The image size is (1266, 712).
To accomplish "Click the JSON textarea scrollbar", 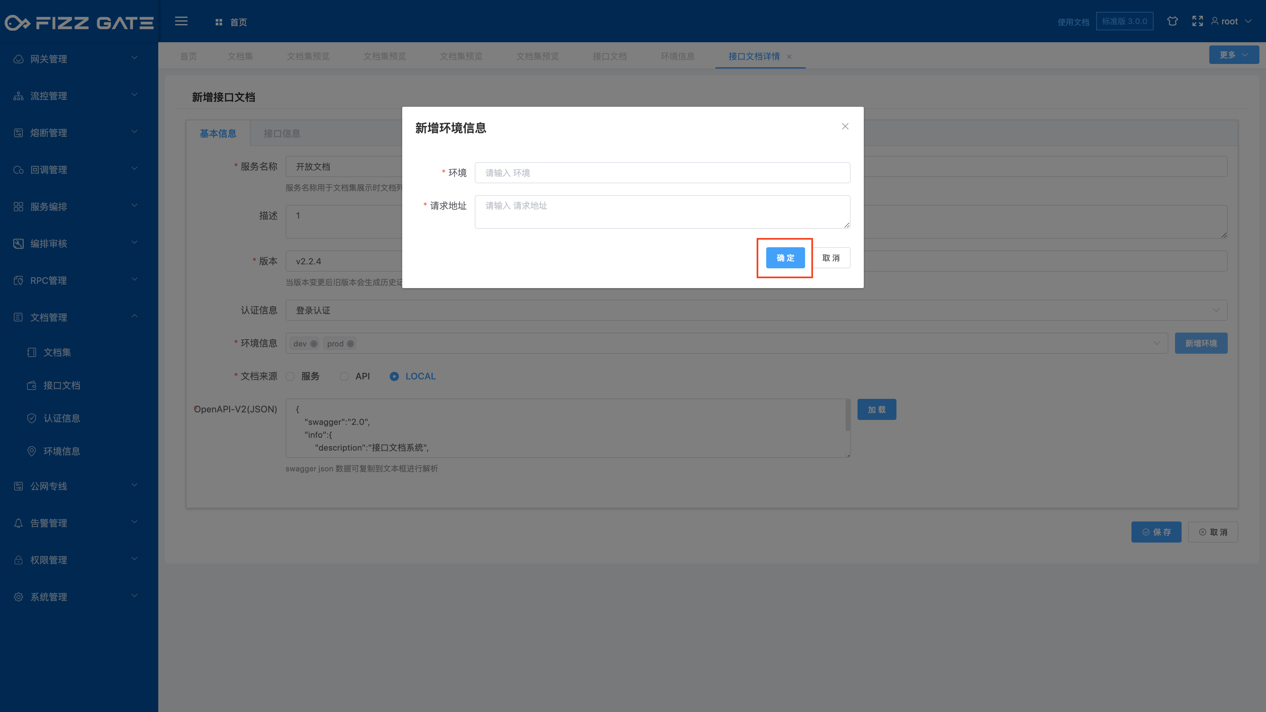I will coord(848,415).
